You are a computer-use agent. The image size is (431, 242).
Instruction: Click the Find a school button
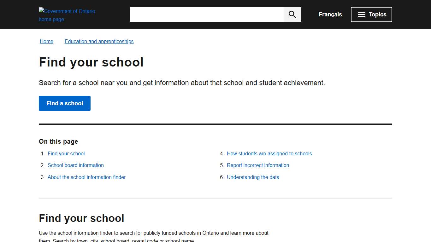point(64,103)
